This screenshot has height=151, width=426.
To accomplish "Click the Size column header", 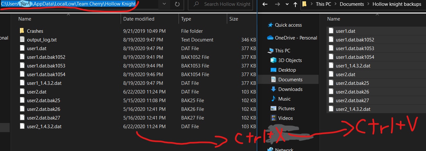I will tap(234, 19).
